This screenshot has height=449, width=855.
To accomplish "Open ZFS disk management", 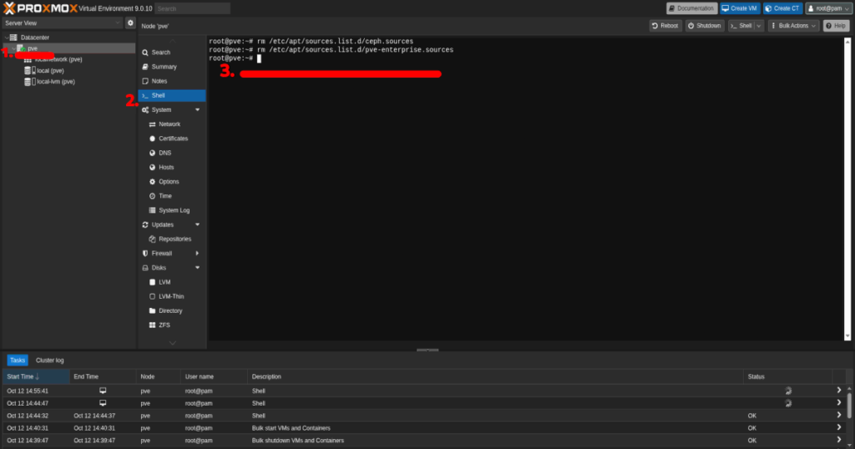I will (164, 325).
